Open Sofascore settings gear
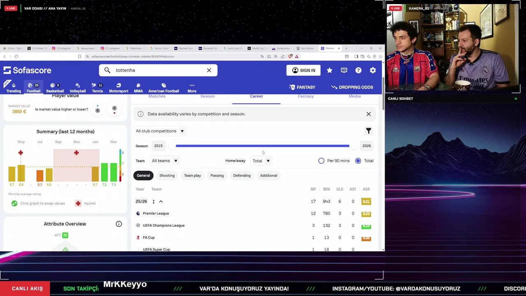This screenshot has width=526, height=296. coord(373,70)
